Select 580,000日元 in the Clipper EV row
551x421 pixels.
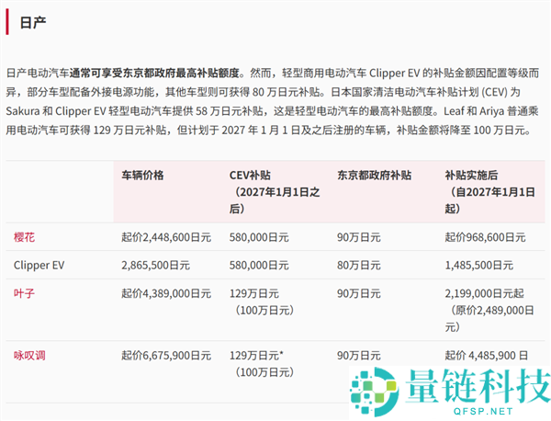click(259, 265)
